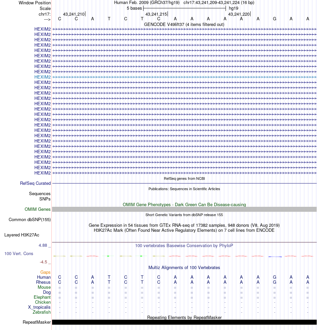
Task: Click the light-blue highlighted HEXIM2 transcript label
Action: coord(43,77)
